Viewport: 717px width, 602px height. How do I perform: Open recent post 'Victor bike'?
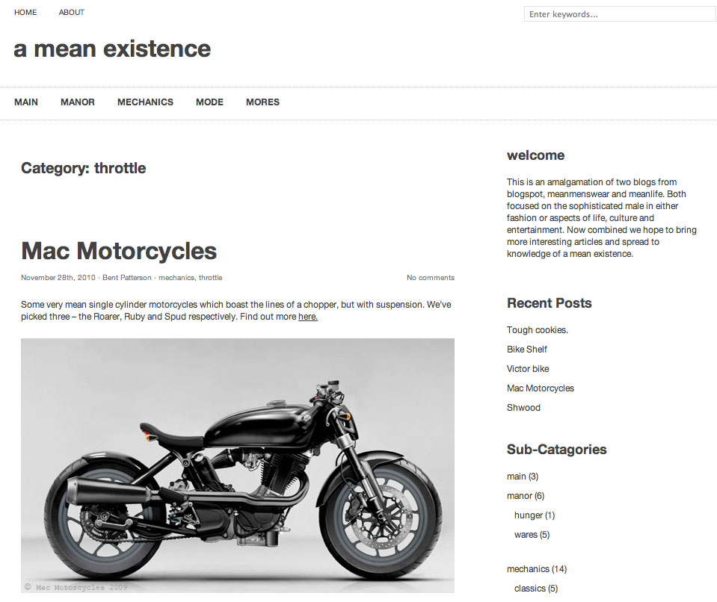(528, 369)
